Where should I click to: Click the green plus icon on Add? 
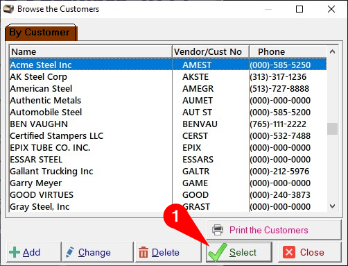(15, 252)
